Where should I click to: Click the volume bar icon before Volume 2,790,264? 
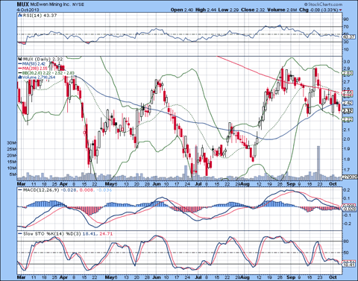coord(20,78)
